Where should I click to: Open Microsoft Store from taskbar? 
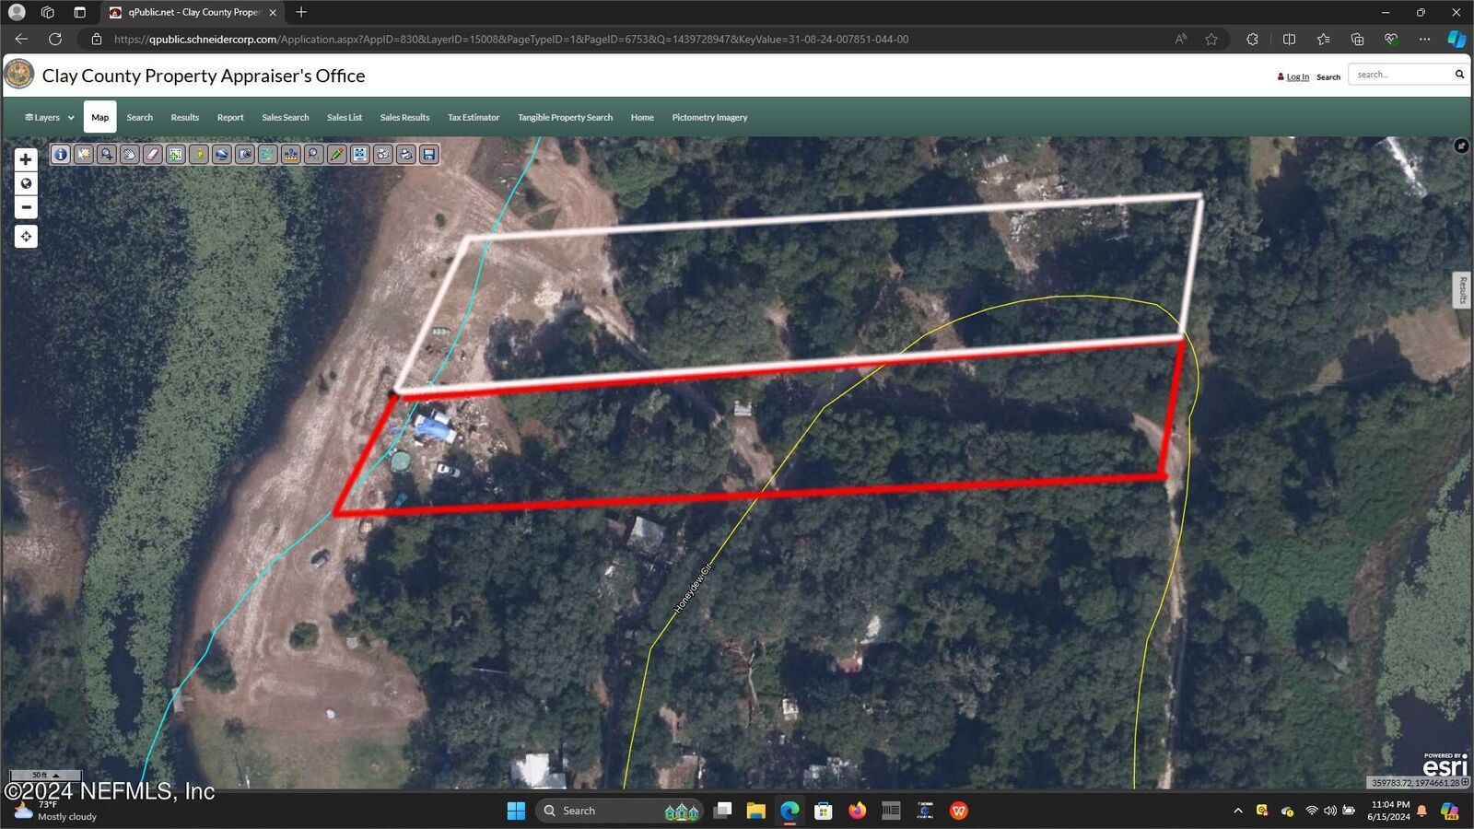click(x=824, y=811)
